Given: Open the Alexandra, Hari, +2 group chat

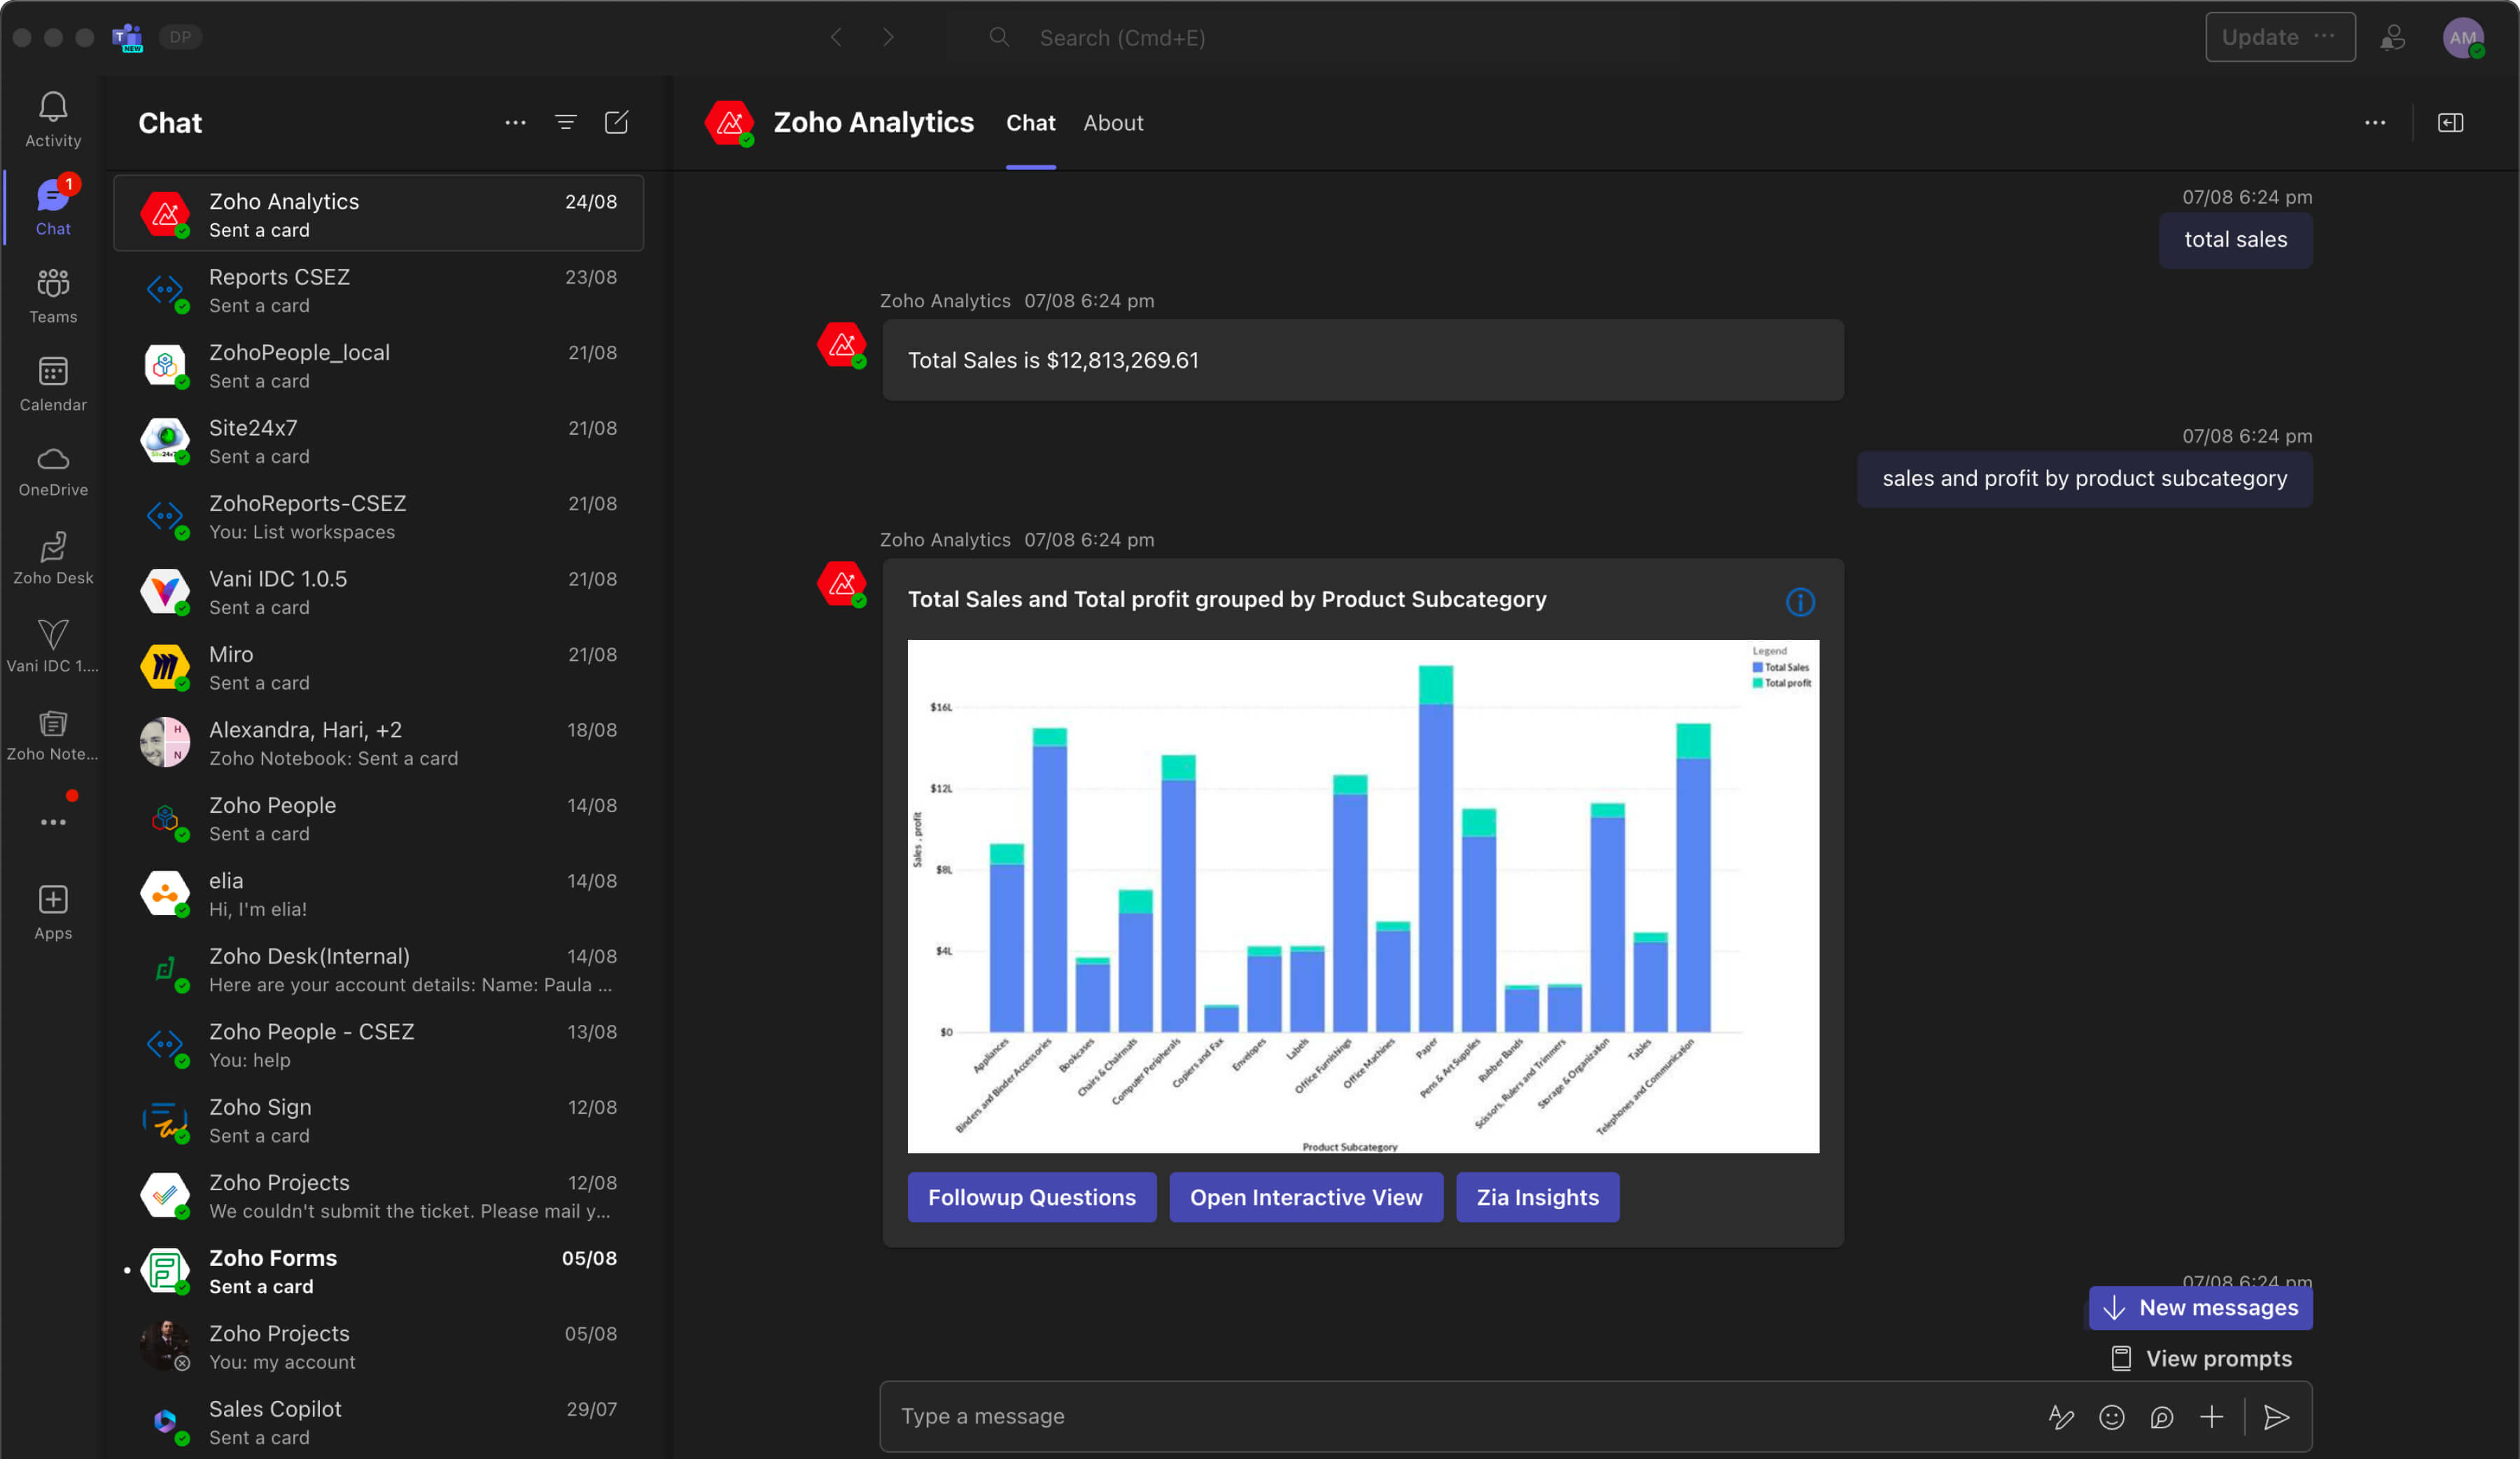Looking at the screenshot, I should point(378,743).
